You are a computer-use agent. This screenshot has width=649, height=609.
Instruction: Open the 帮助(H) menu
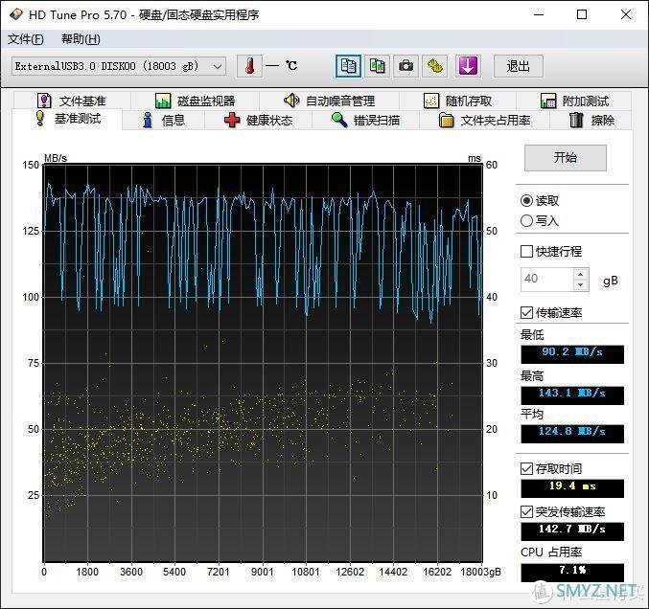tap(81, 39)
